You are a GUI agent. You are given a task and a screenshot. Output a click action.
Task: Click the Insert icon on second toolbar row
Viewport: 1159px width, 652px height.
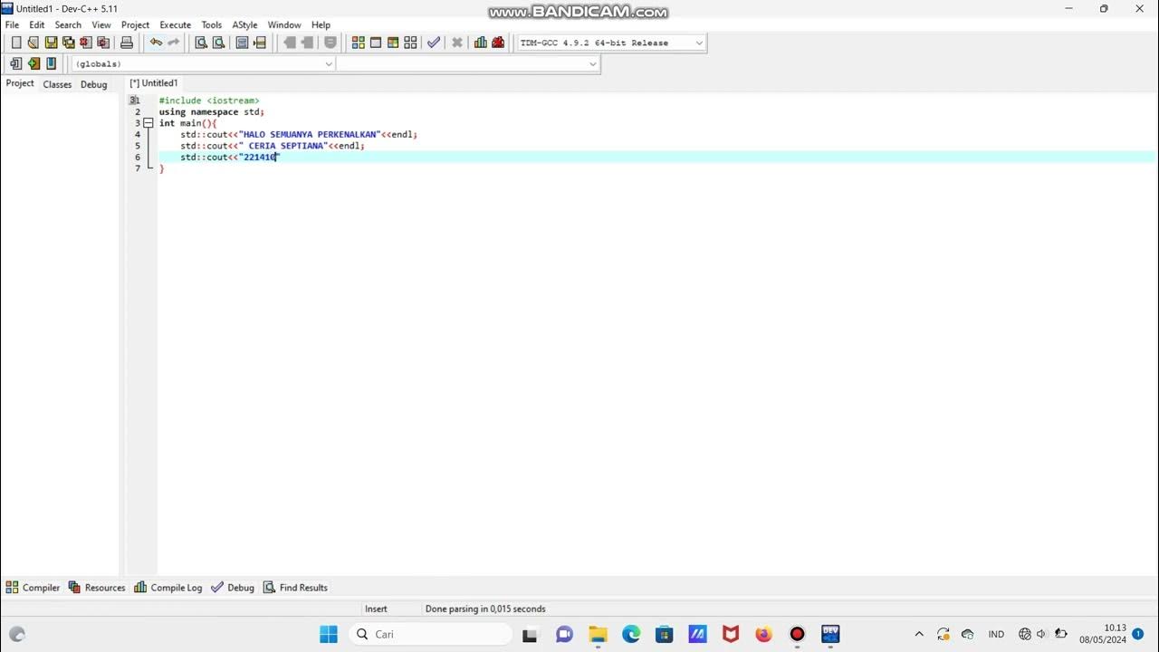point(15,63)
